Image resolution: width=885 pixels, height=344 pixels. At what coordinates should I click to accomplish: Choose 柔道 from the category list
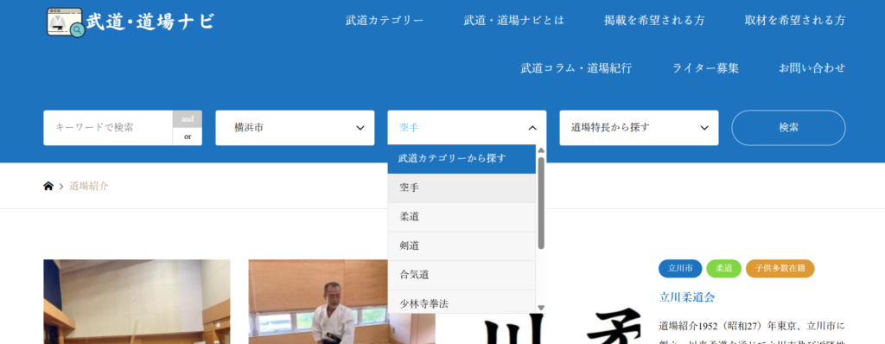coord(462,217)
